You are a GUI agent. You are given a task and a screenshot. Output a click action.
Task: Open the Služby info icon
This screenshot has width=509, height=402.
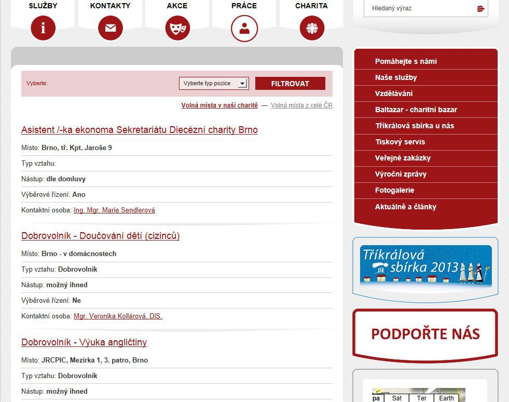[x=43, y=28]
